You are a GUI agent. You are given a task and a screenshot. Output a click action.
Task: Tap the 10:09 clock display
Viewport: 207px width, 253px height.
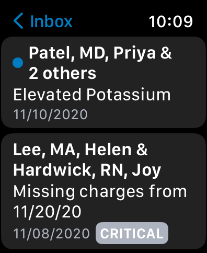pyautogui.click(x=171, y=21)
